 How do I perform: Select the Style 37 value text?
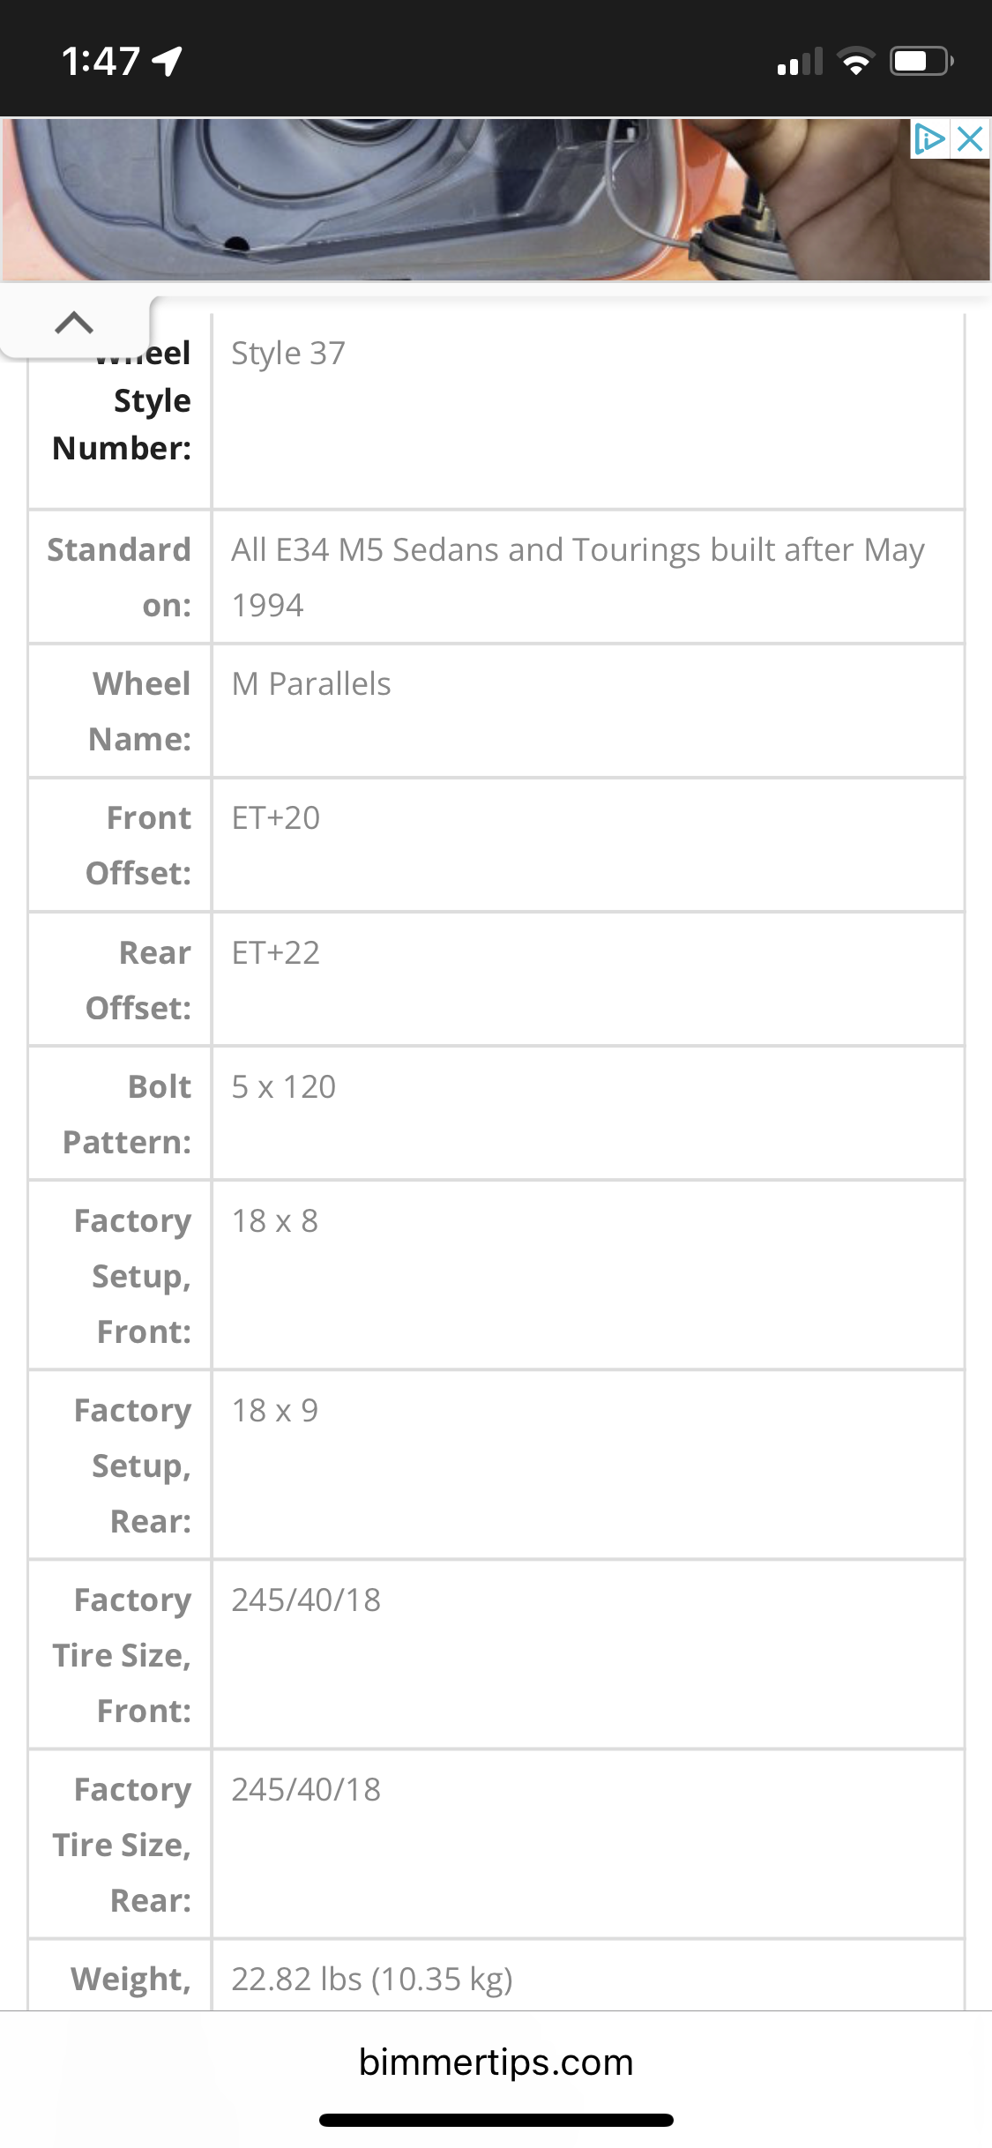coord(288,353)
